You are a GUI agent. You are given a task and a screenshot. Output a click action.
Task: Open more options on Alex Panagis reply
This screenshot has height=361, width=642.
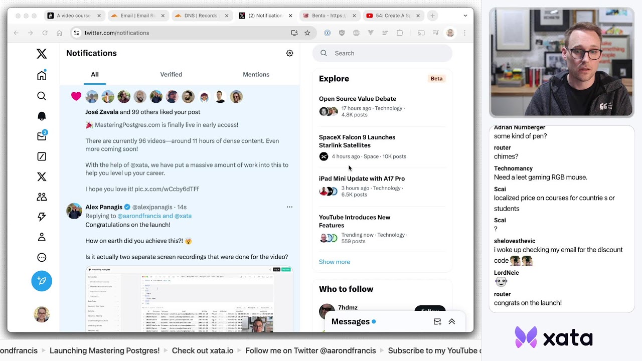pos(289,207)
